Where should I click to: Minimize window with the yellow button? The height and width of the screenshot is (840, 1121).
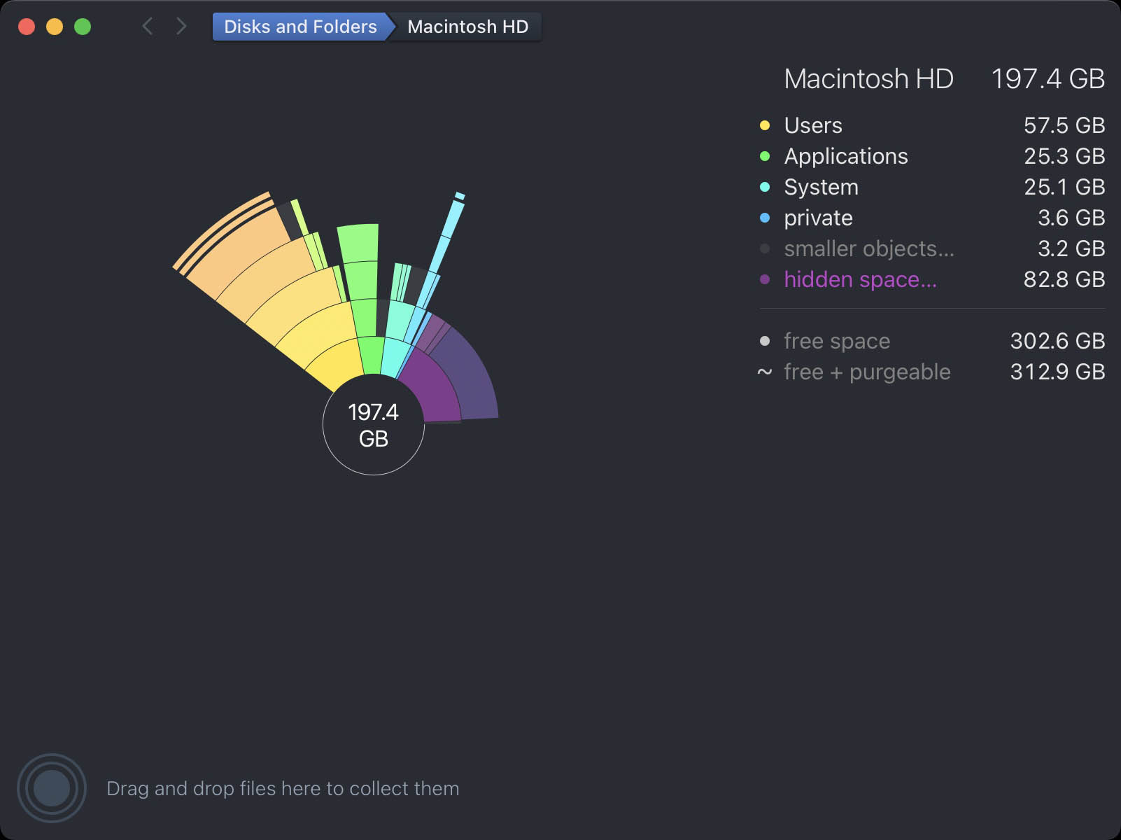click(x=55, y=27)
